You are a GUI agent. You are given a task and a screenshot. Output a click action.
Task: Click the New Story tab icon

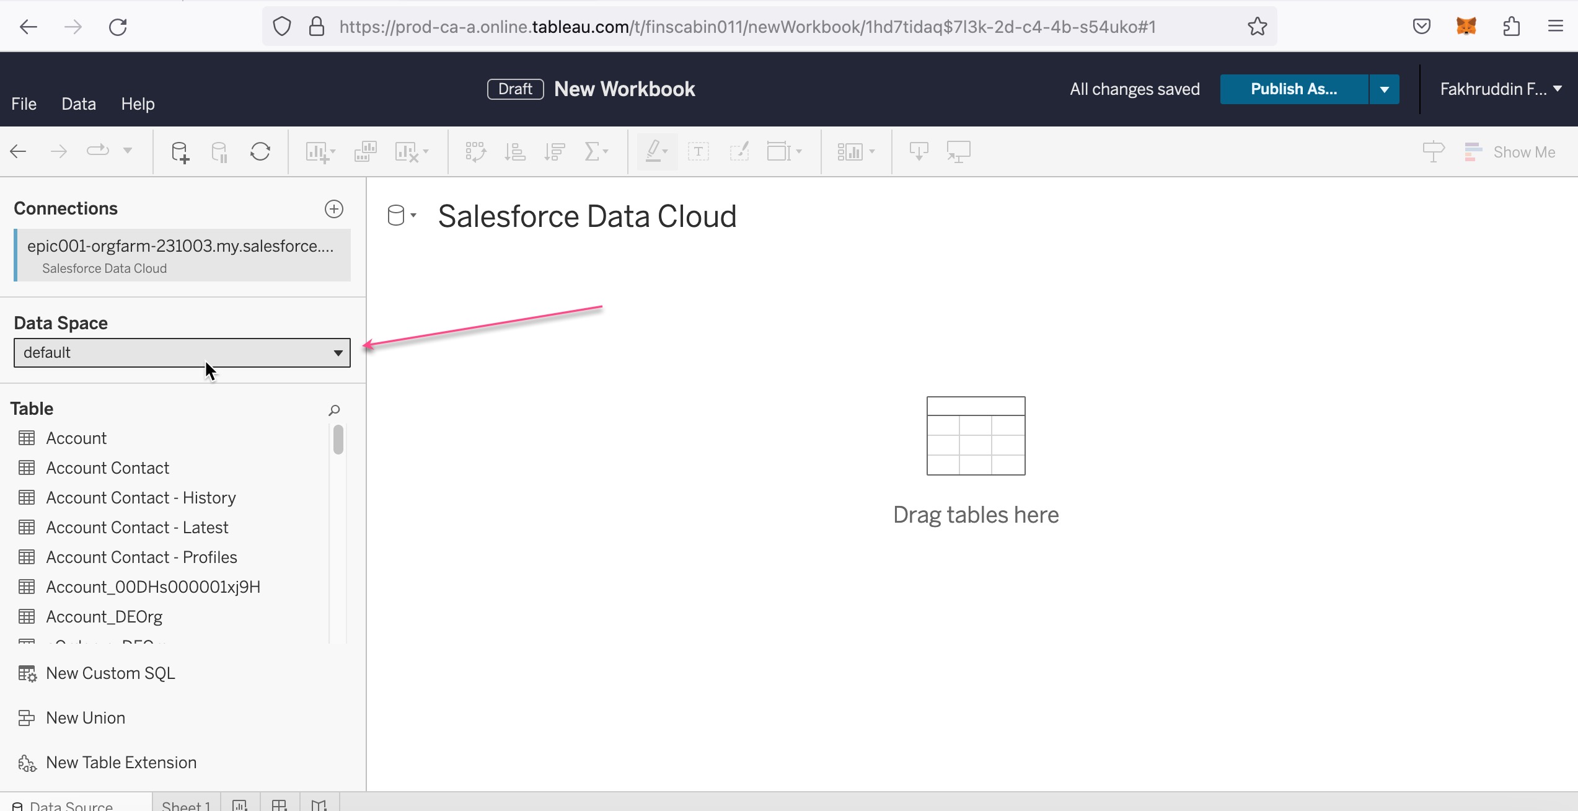click(319, 805)
